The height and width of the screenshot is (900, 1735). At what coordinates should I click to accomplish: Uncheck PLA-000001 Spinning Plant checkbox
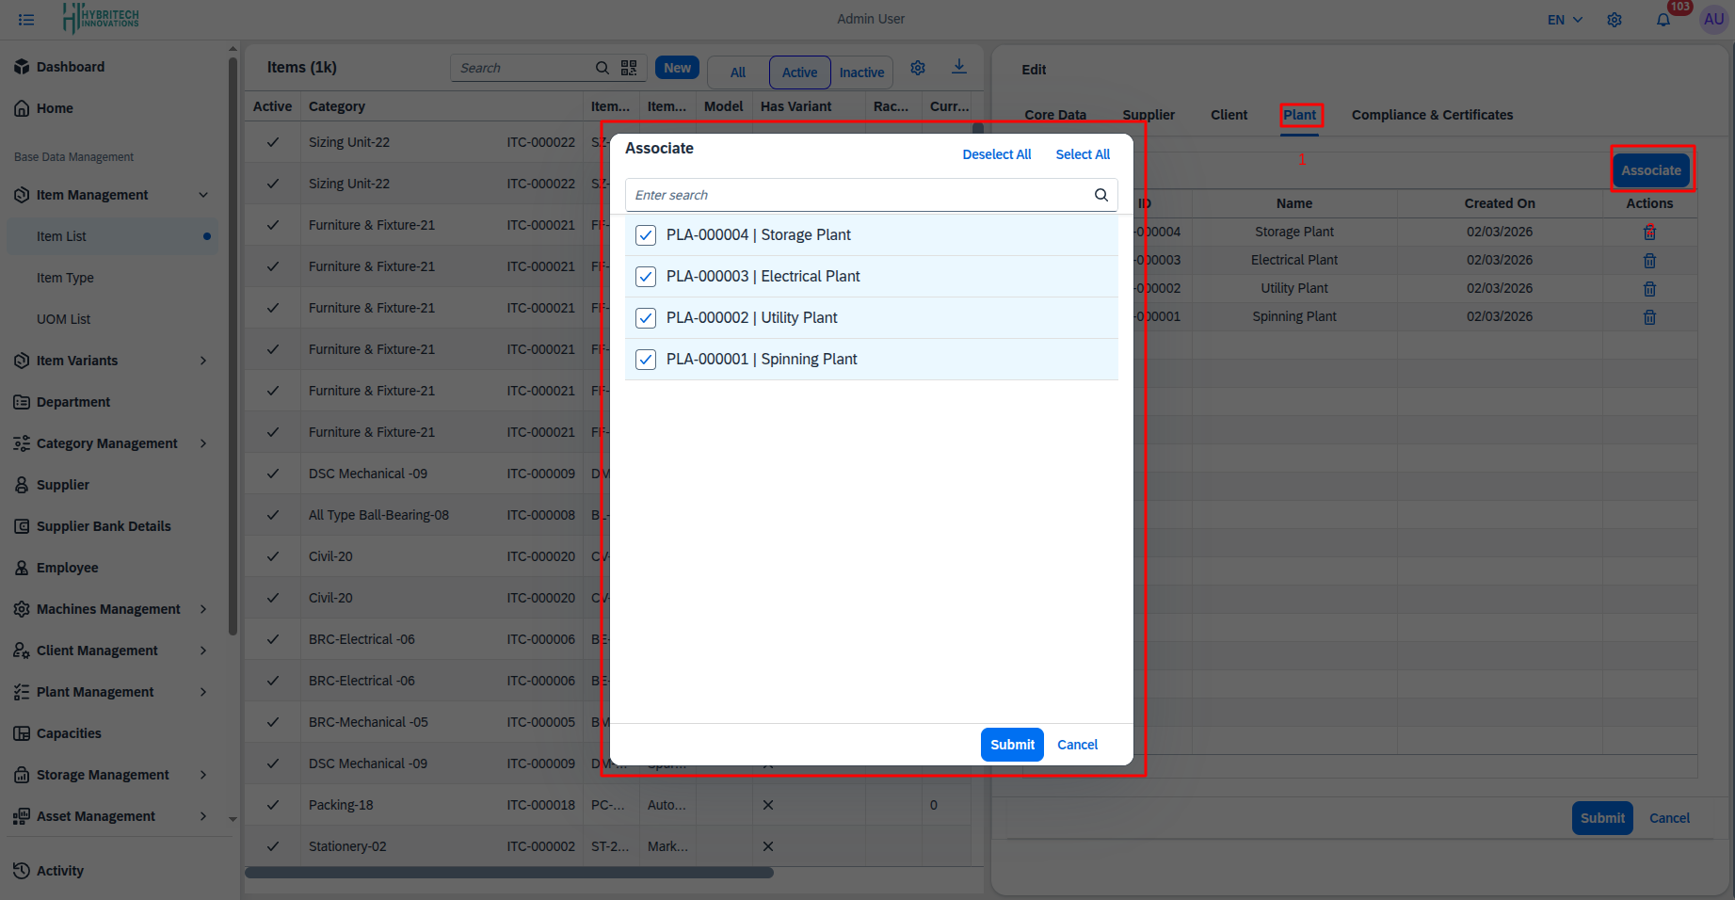coord(646,360)
